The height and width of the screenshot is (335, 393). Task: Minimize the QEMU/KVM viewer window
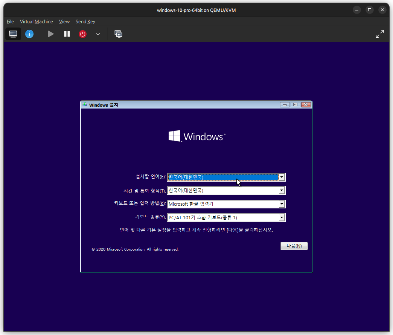[356, 10]
